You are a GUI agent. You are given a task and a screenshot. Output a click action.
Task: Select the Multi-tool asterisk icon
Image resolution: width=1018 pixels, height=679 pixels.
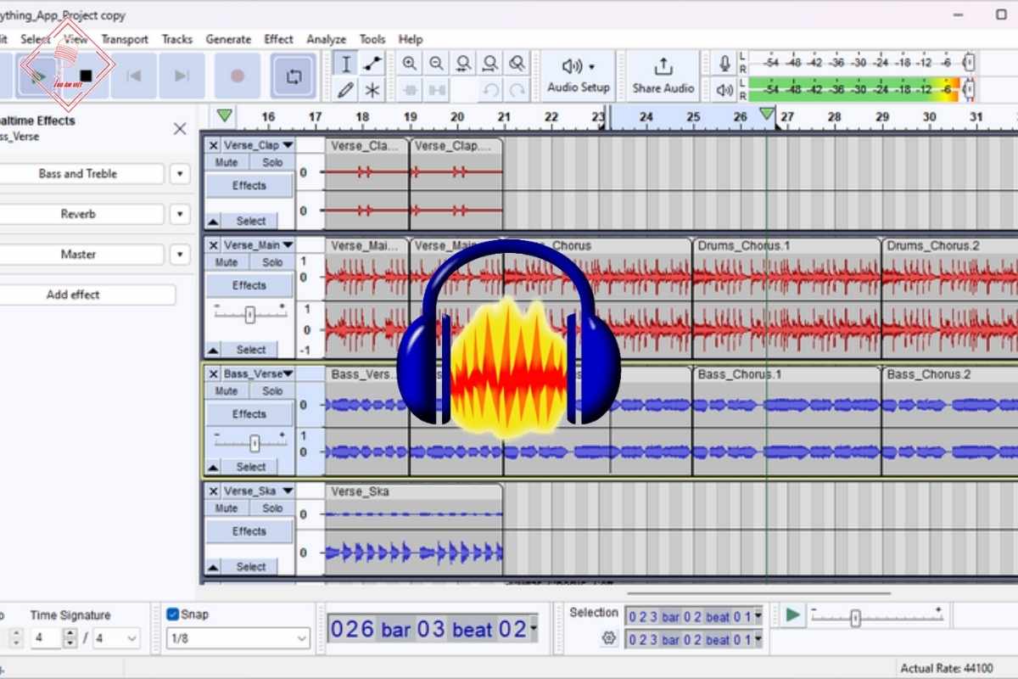pos(372,89)
